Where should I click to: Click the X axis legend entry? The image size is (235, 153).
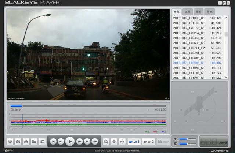click(x=148, y=132)
